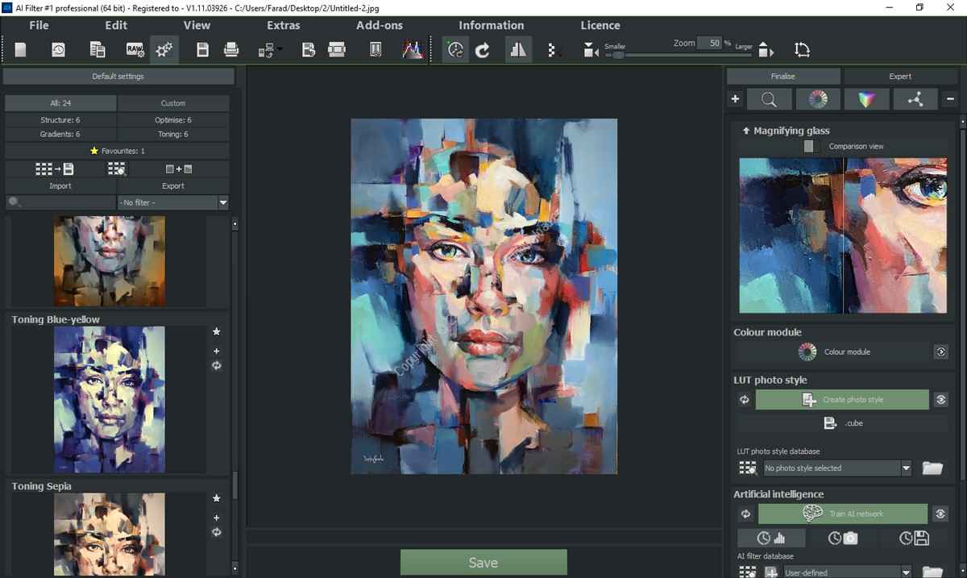Click the green Save button
This screenshot has width=967, height=578.
pyautogui.click(x=483, y=562)
